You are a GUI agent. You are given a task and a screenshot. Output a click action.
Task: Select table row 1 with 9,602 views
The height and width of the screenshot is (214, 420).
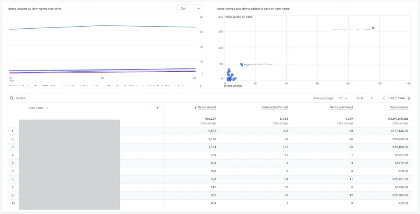[210, 131]
